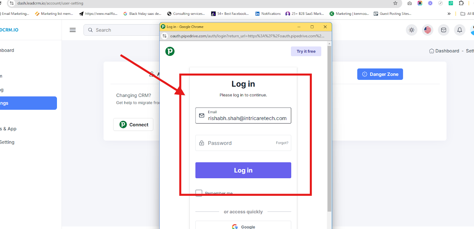Click main browser site info icon
The height and width of the screenshot is (229, 474).
coord(12,3)
